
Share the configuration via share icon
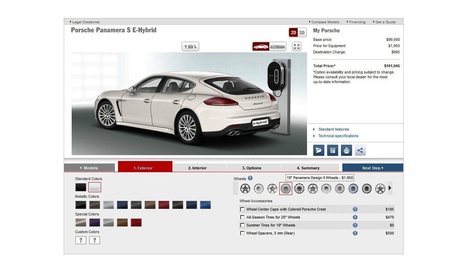pos(360,150)
